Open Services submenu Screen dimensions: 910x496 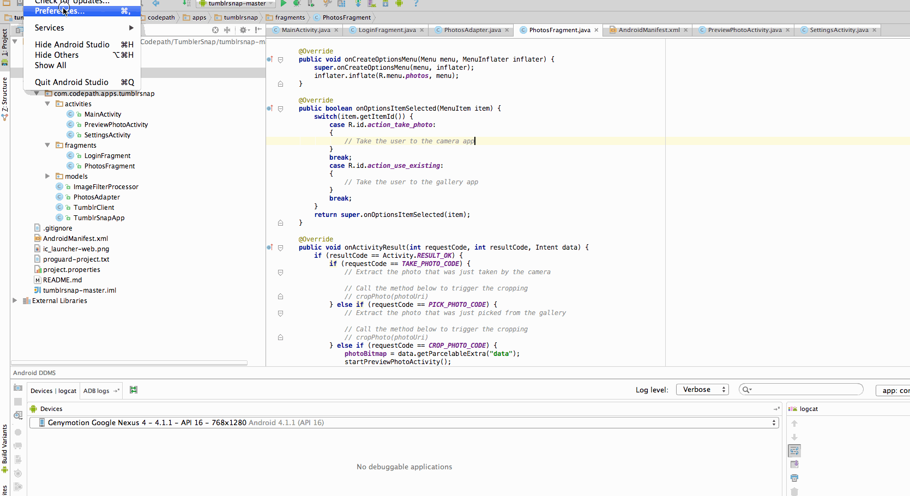pos(82,28)
